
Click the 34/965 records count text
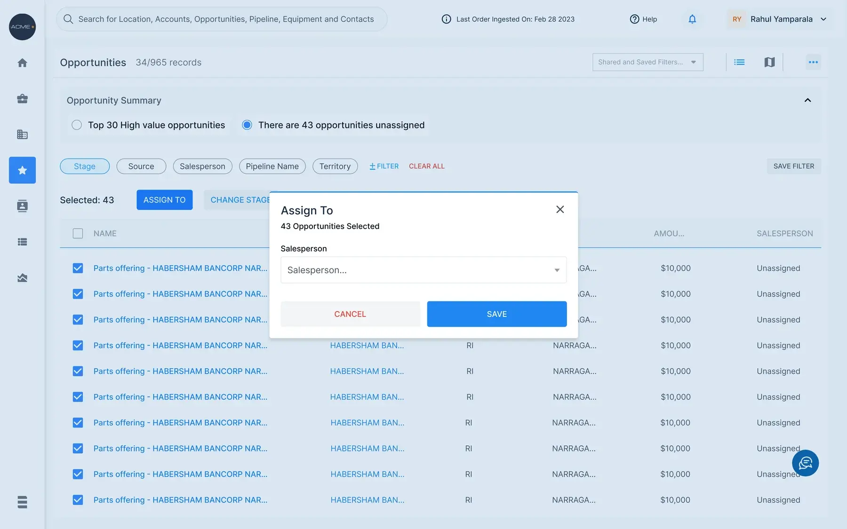point(168,63)
